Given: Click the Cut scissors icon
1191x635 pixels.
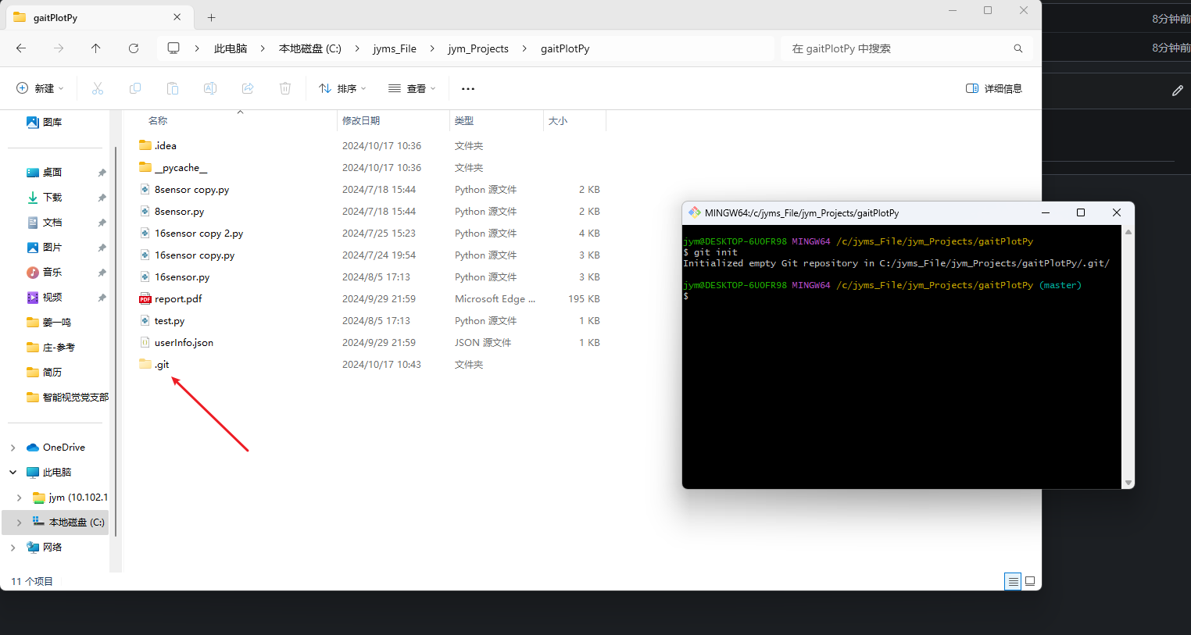Looking at the screenshot, I should coord(98,88).
